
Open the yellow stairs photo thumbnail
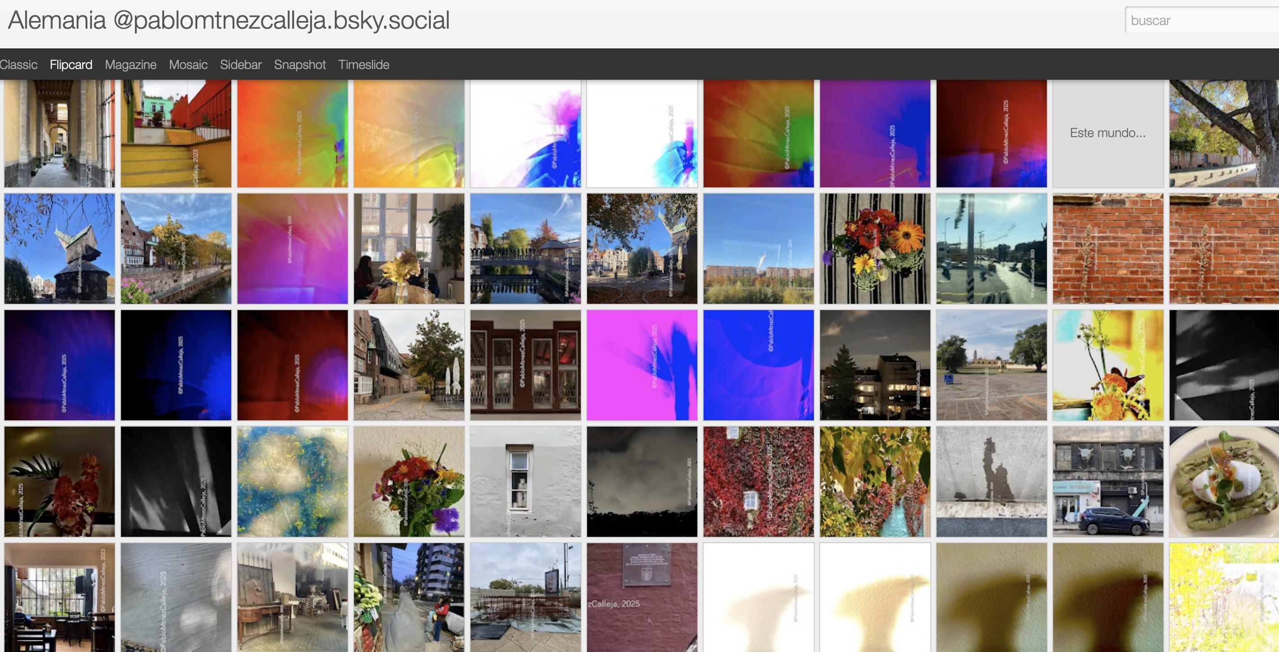coord(176,133)
